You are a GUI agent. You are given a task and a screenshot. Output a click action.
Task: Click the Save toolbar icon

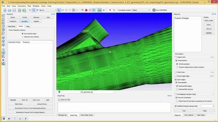pos(14,10)
